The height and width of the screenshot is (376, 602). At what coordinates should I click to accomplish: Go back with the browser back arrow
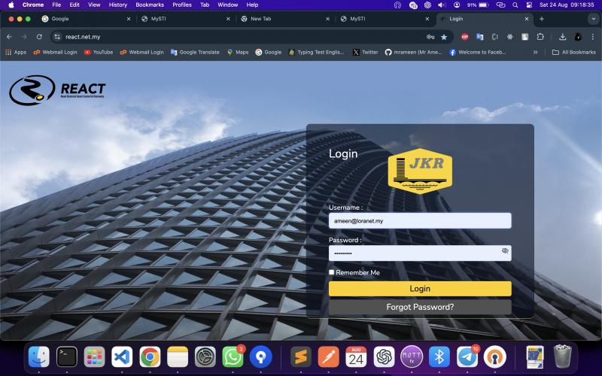click(10, 37)
